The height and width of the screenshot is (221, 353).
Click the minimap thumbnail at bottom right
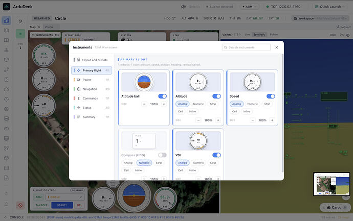click(332, 184)
